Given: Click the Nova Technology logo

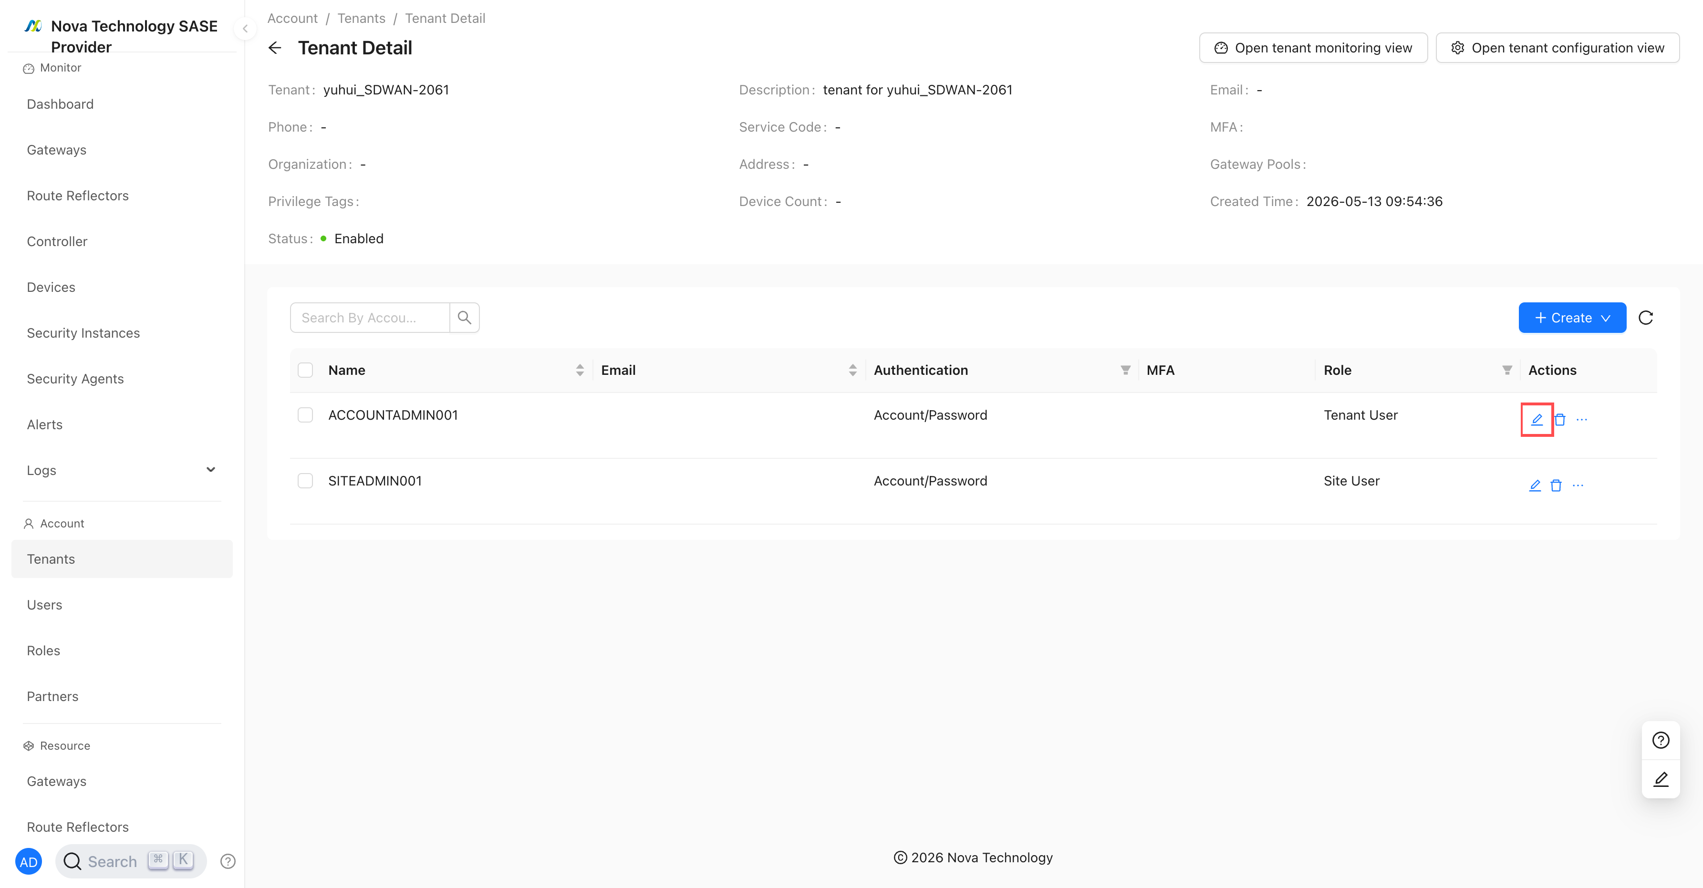Looking at the screenshot, I should (x=33, y=26).
